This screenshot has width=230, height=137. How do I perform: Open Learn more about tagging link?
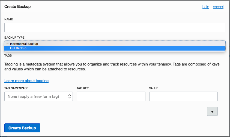tap(26, 81)
